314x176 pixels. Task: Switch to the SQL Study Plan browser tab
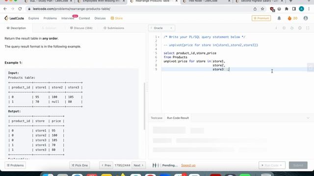[x=49, y=1]
